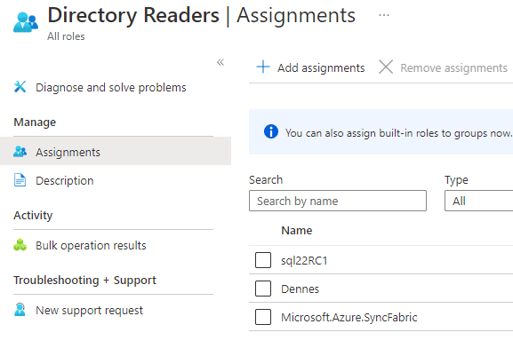Tick the Microsoft.Azure.SyncFabric checkbox
This screenshot has height=348, width=513.
coord(263,317)
